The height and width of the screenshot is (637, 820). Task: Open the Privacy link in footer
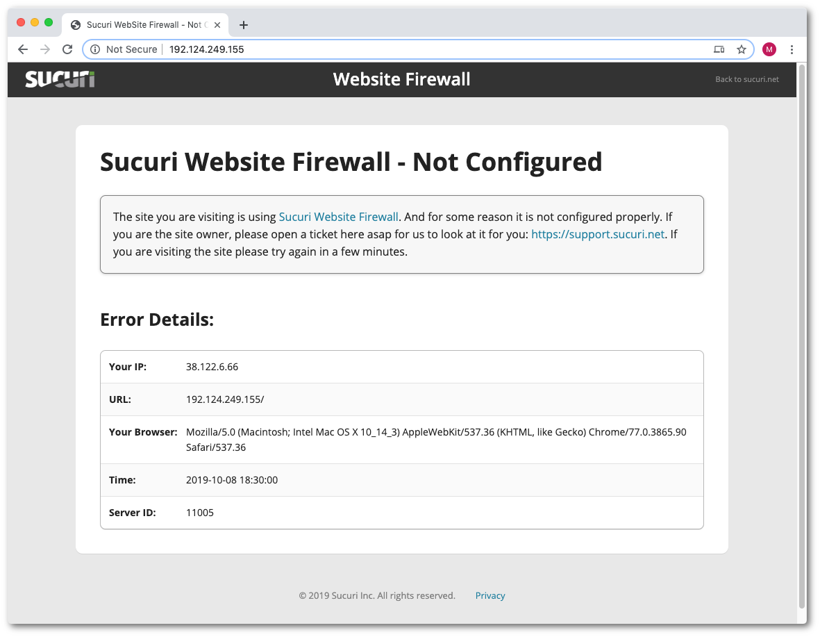click(490, 595)
